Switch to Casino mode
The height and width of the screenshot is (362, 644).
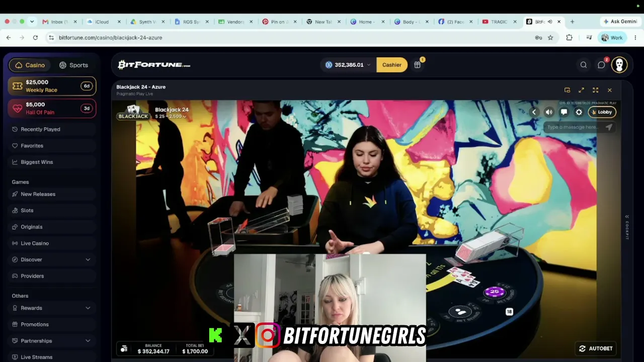pyautogui.click(x=30, y=65)
